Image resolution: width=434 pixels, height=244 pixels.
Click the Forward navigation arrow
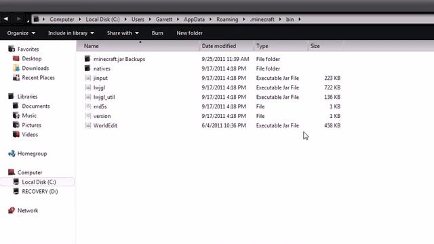tap(18, 19)
